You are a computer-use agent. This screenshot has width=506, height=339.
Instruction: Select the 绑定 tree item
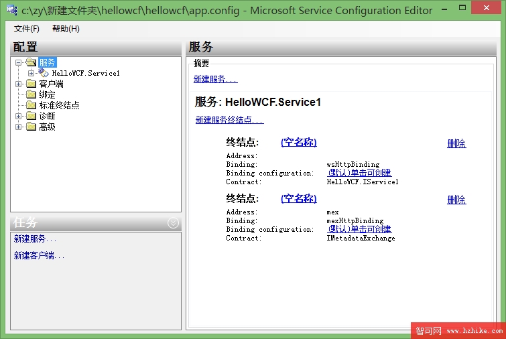pos(47,94)
